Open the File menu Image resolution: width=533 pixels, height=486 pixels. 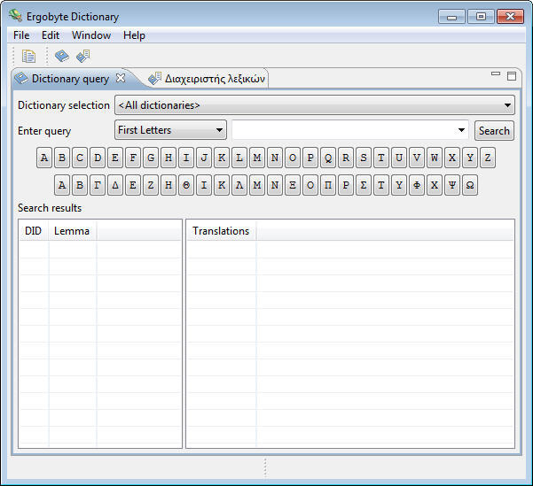21,35
